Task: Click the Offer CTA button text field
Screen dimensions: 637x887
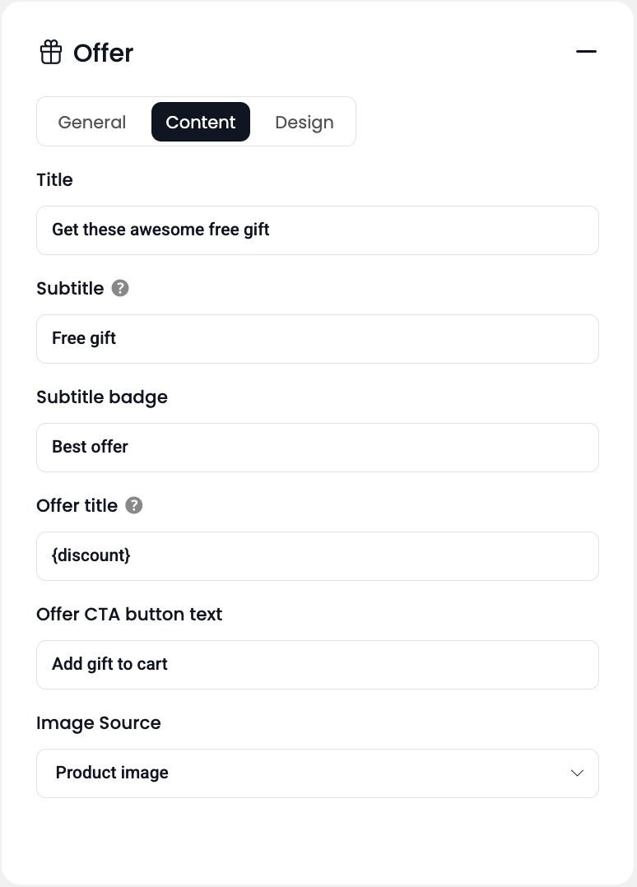Action: tap(318, 665)
